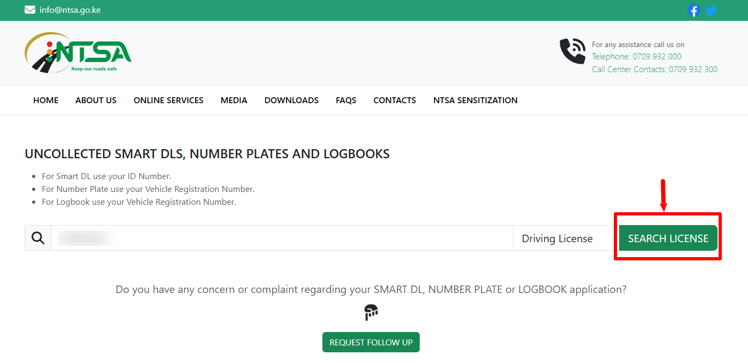748x363 pixels.
Task: Click the pointing hand icon
Action: coord(371,312)
